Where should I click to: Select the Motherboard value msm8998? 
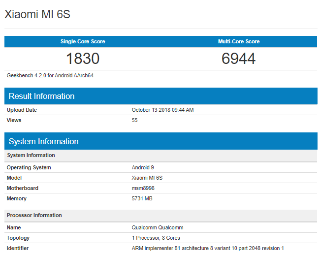[x=143, y=188]
